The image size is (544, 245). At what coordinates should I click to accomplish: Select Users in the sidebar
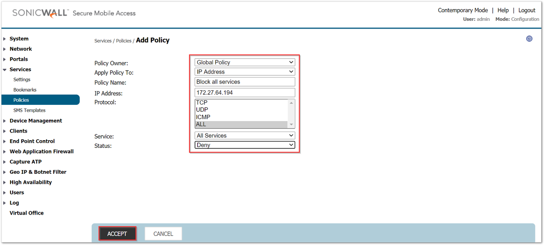(x=17, y=192)
